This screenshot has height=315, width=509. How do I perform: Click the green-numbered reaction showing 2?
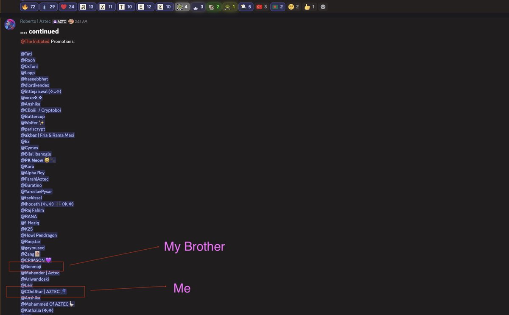[214, 7]
